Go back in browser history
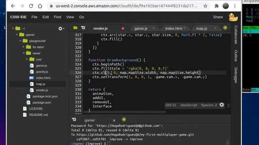The height and width of the screenshot is (145, 259). pyautogui.click(x=13, y=6)
